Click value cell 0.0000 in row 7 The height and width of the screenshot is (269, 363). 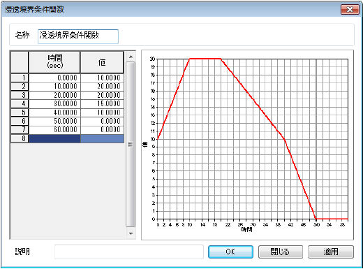click(x=102, y=130)
